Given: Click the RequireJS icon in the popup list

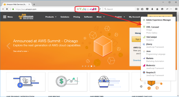Looking at the screenshot, I should tap(144, 72).
